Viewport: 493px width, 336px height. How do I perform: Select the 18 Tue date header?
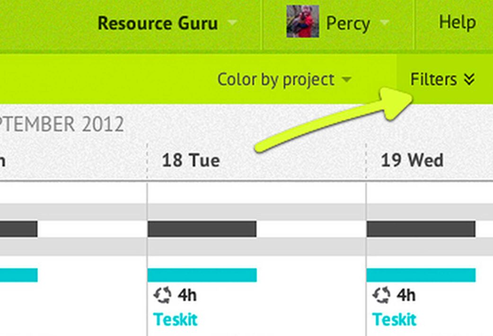pyautogui.click(x=191, y=160)
